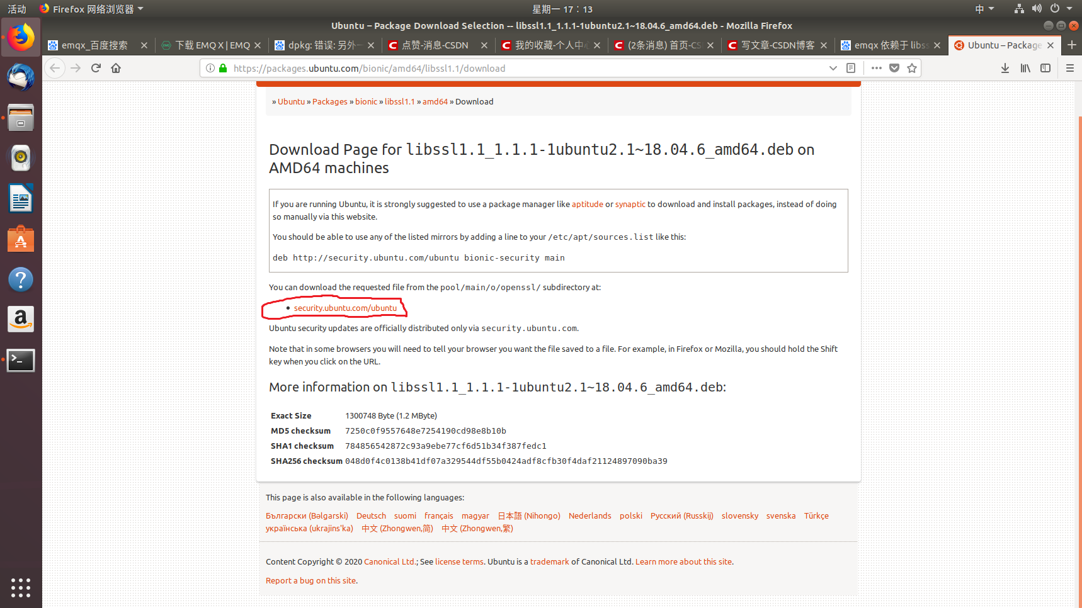Launch the Terminal from the Ubuntu dock
The image size is (1082, 608).
[x=21, y=360]
